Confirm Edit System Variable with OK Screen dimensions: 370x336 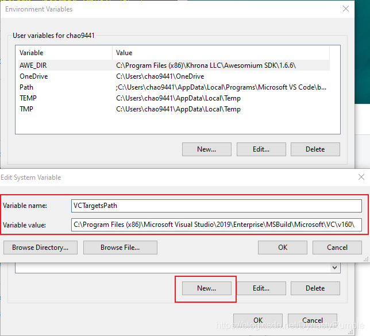coord(283,248)
